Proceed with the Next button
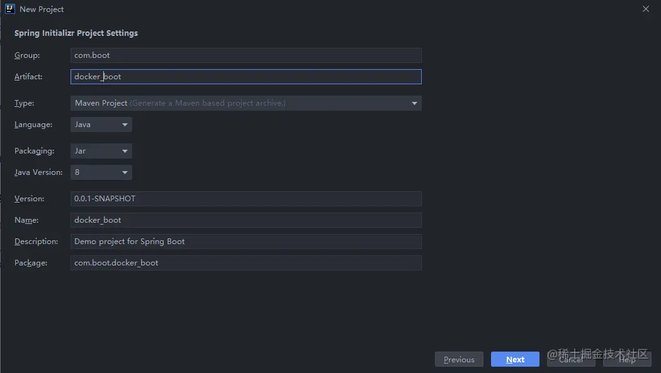 pyautogui.click(x=515, y=360)
